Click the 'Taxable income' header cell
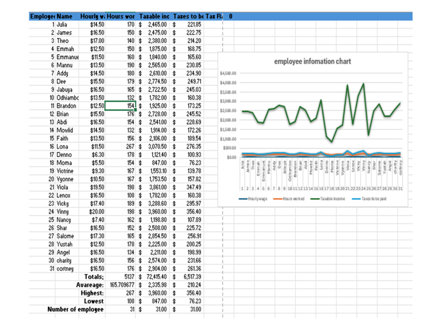Screen dimensions: 441x330 click(153, 16)
